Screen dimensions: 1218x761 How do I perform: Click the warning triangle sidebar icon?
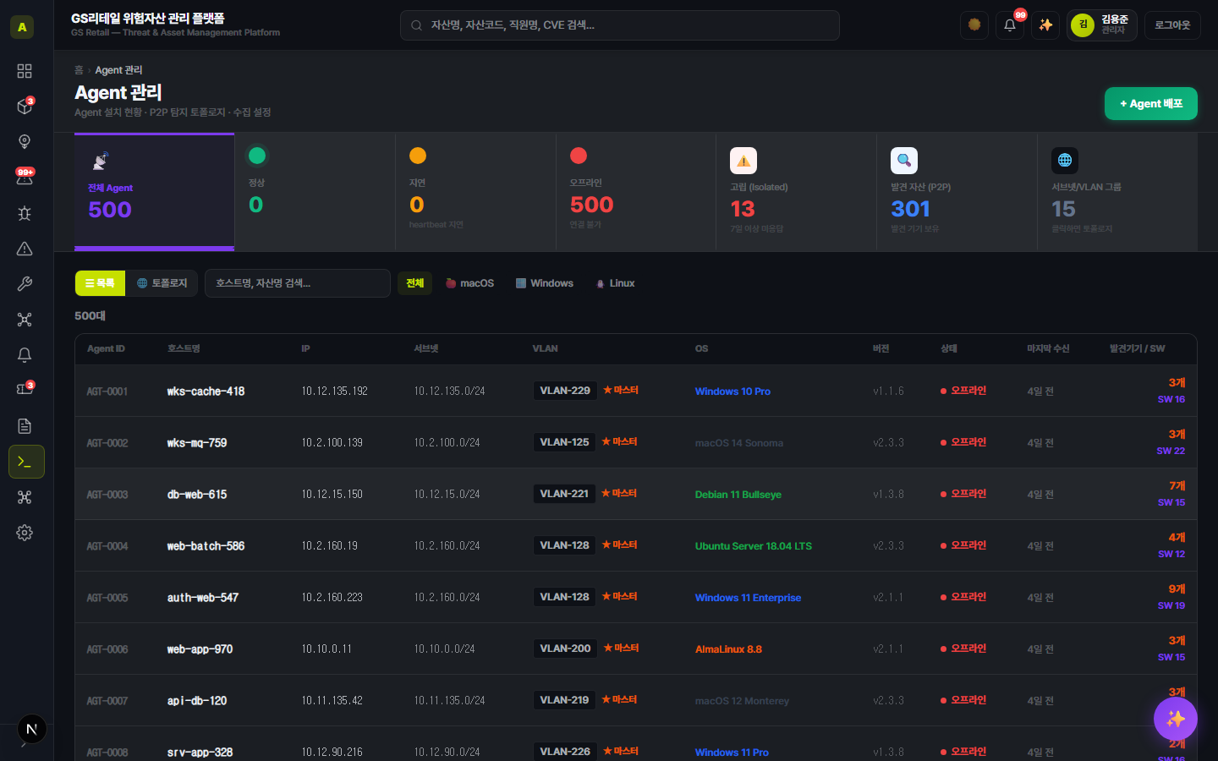point(25,249)
